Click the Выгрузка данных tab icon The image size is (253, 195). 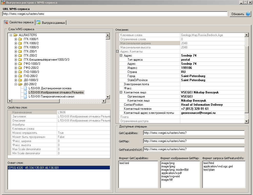click(38, 23)
